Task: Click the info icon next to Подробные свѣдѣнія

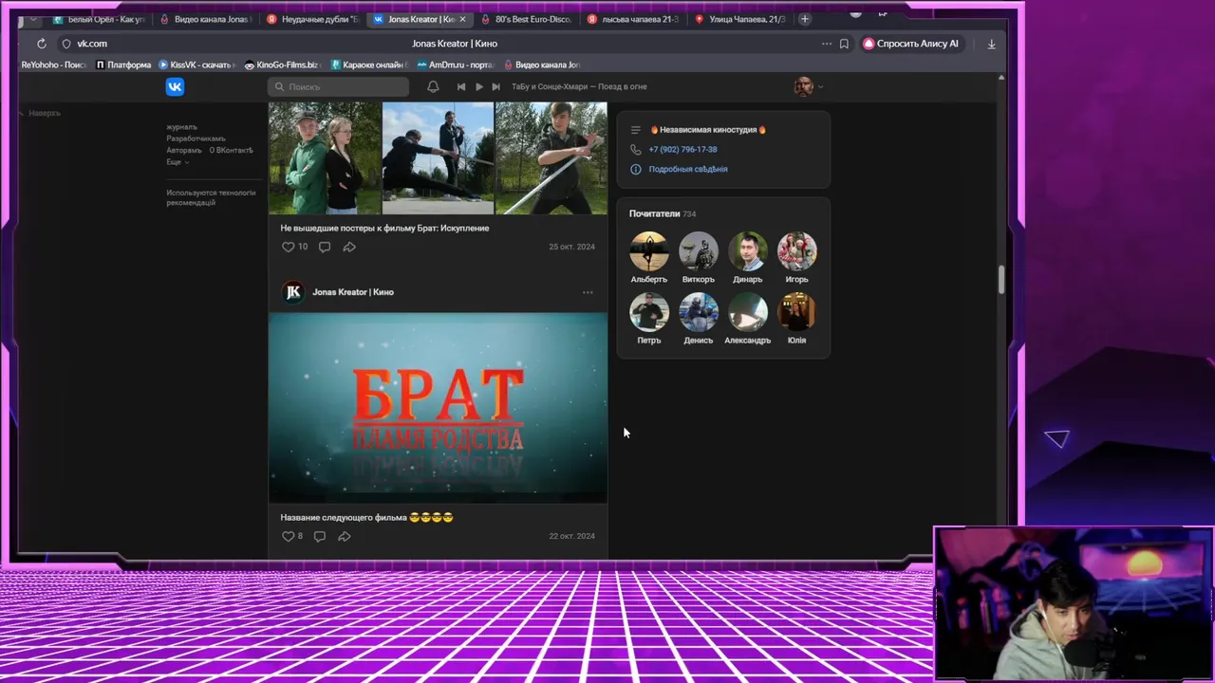Action: (636, 169)
